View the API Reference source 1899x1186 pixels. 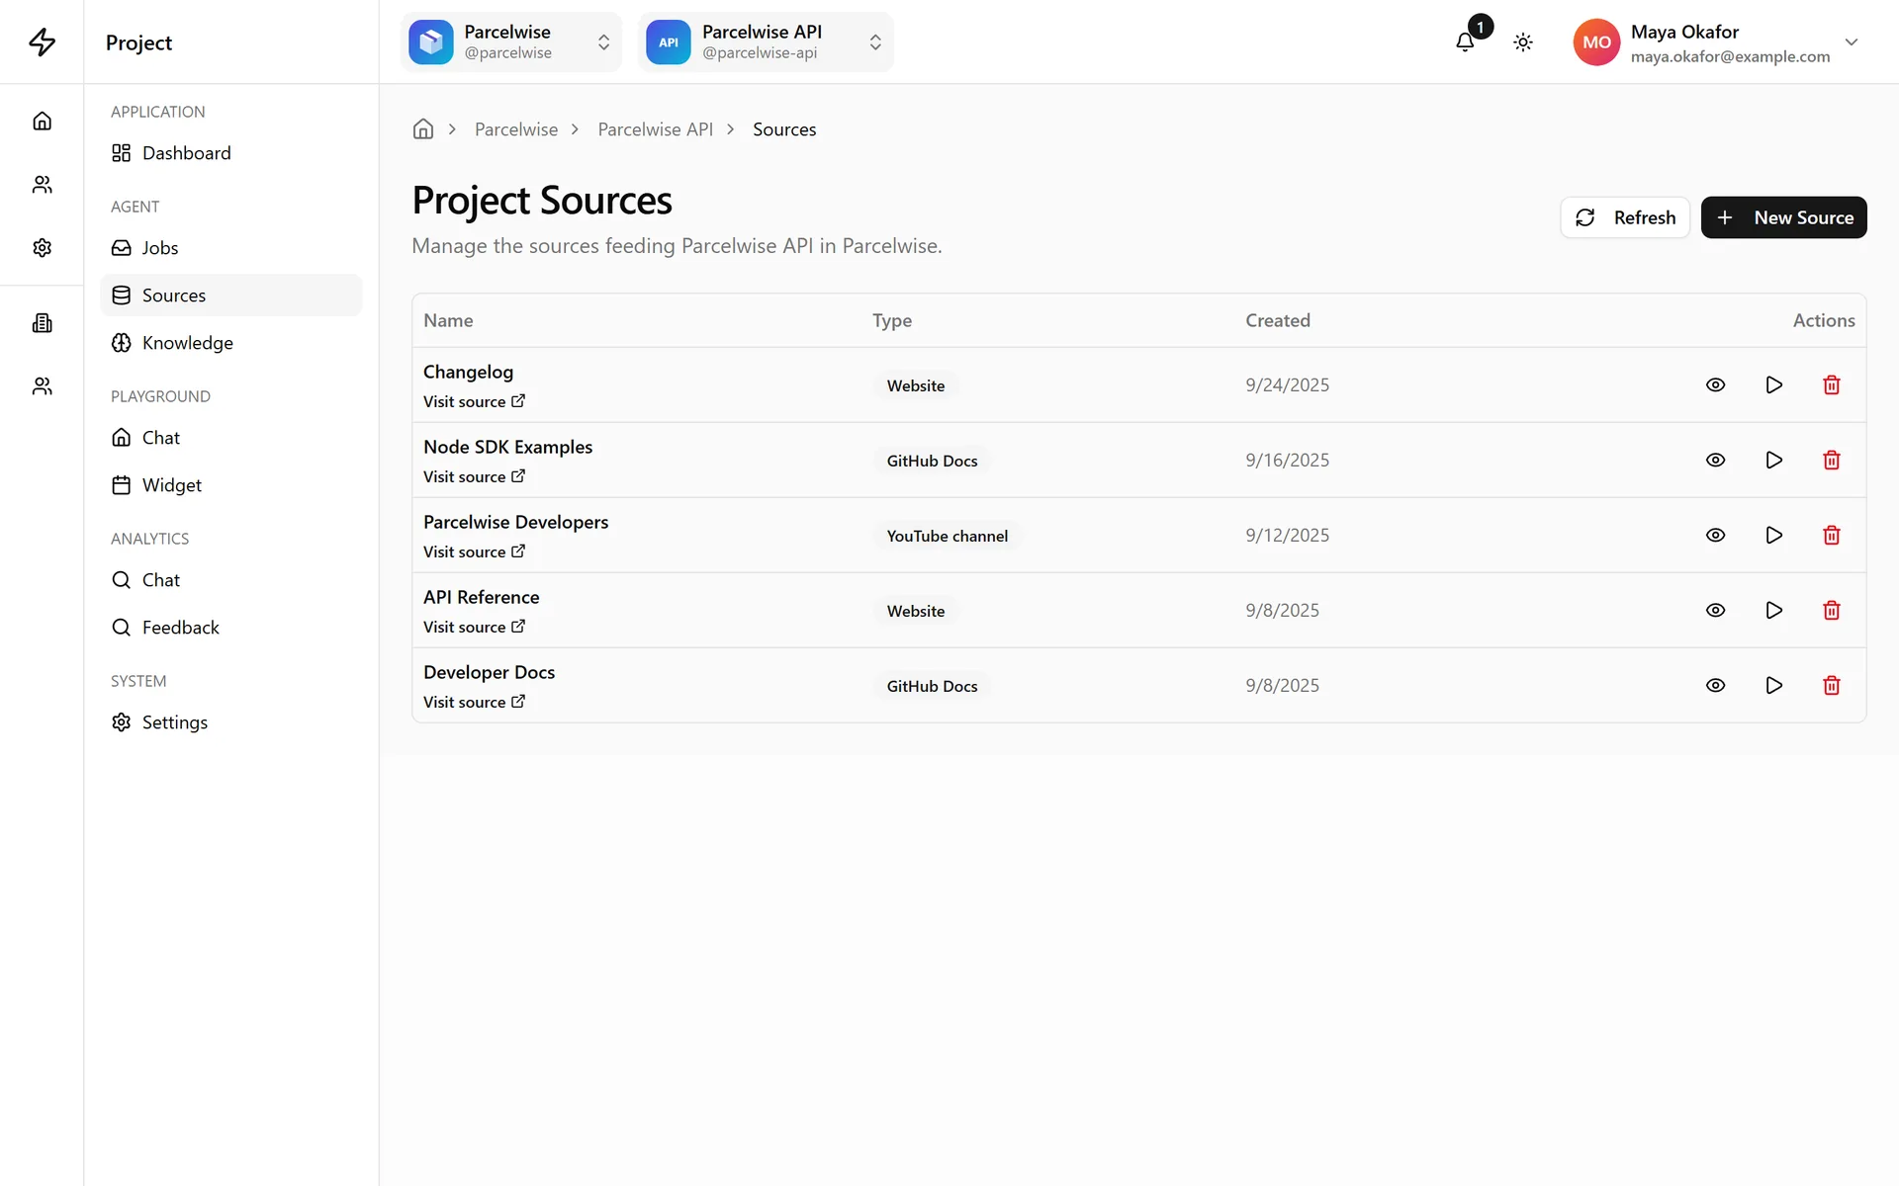click(1716, 610)
